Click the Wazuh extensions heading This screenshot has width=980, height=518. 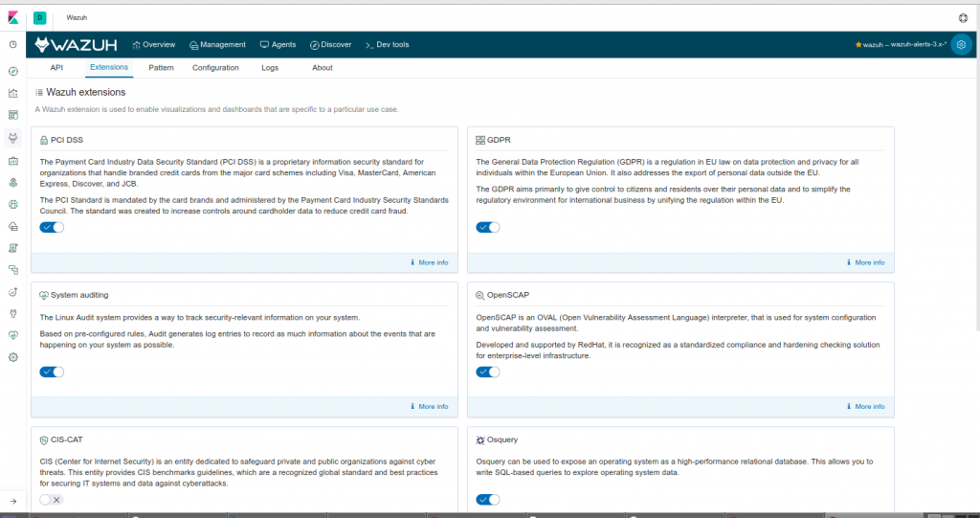(x=85, y=93)
